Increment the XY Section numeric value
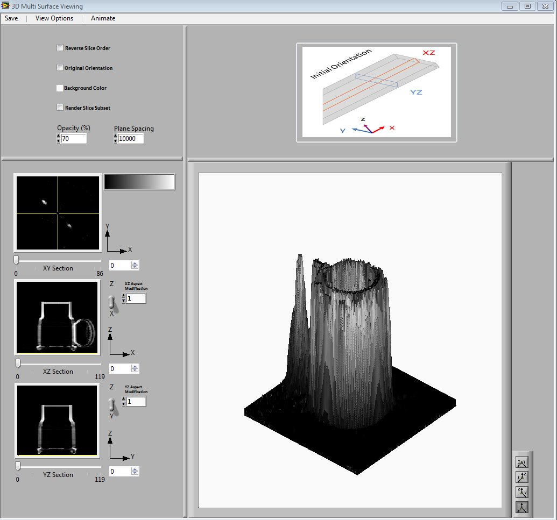Screen dimensions: 557x520 pyautogui.click(x=135, y=263)
